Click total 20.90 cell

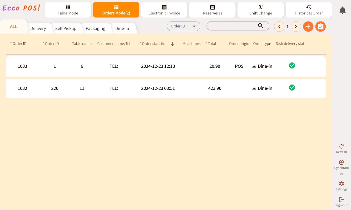coord(215,66)
